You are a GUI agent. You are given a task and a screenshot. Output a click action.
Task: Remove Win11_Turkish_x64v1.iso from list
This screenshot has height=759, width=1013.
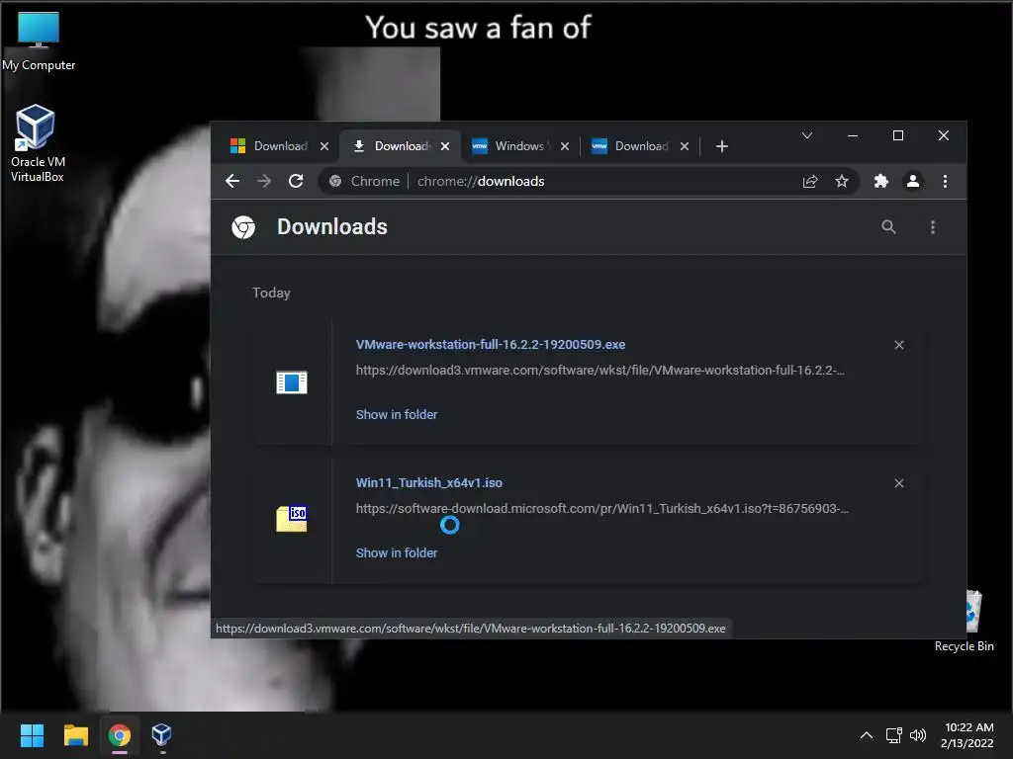pyautogui.click(x=898, y=483)
